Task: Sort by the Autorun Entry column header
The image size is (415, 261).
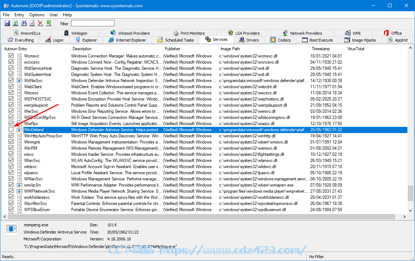Action: tap(36, 49)
